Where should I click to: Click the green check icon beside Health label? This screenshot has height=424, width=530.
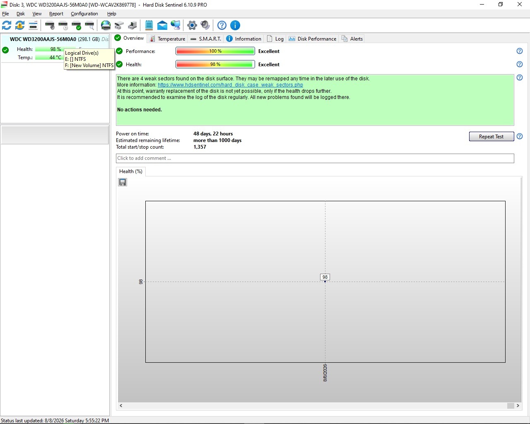(119, 64)
